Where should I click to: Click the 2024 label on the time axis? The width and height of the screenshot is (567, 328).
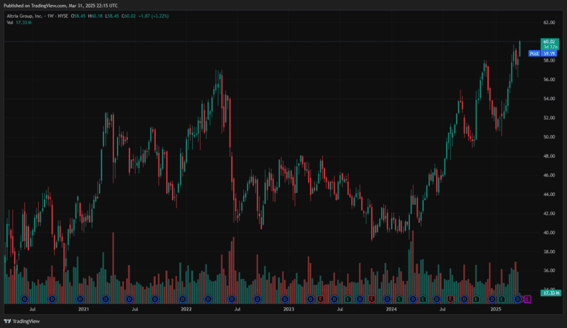[x=391, y=309]
